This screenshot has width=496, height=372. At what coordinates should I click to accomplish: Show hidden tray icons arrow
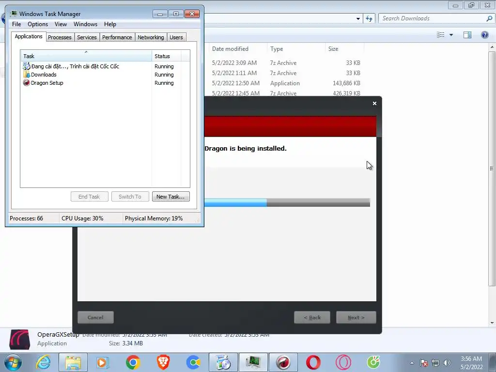coord(412,363)
